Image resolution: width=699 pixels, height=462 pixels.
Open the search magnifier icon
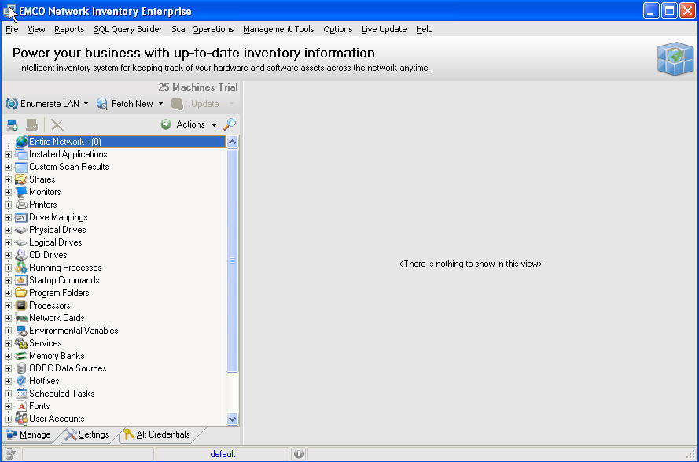pyautogui.click(x=231, y=124)
